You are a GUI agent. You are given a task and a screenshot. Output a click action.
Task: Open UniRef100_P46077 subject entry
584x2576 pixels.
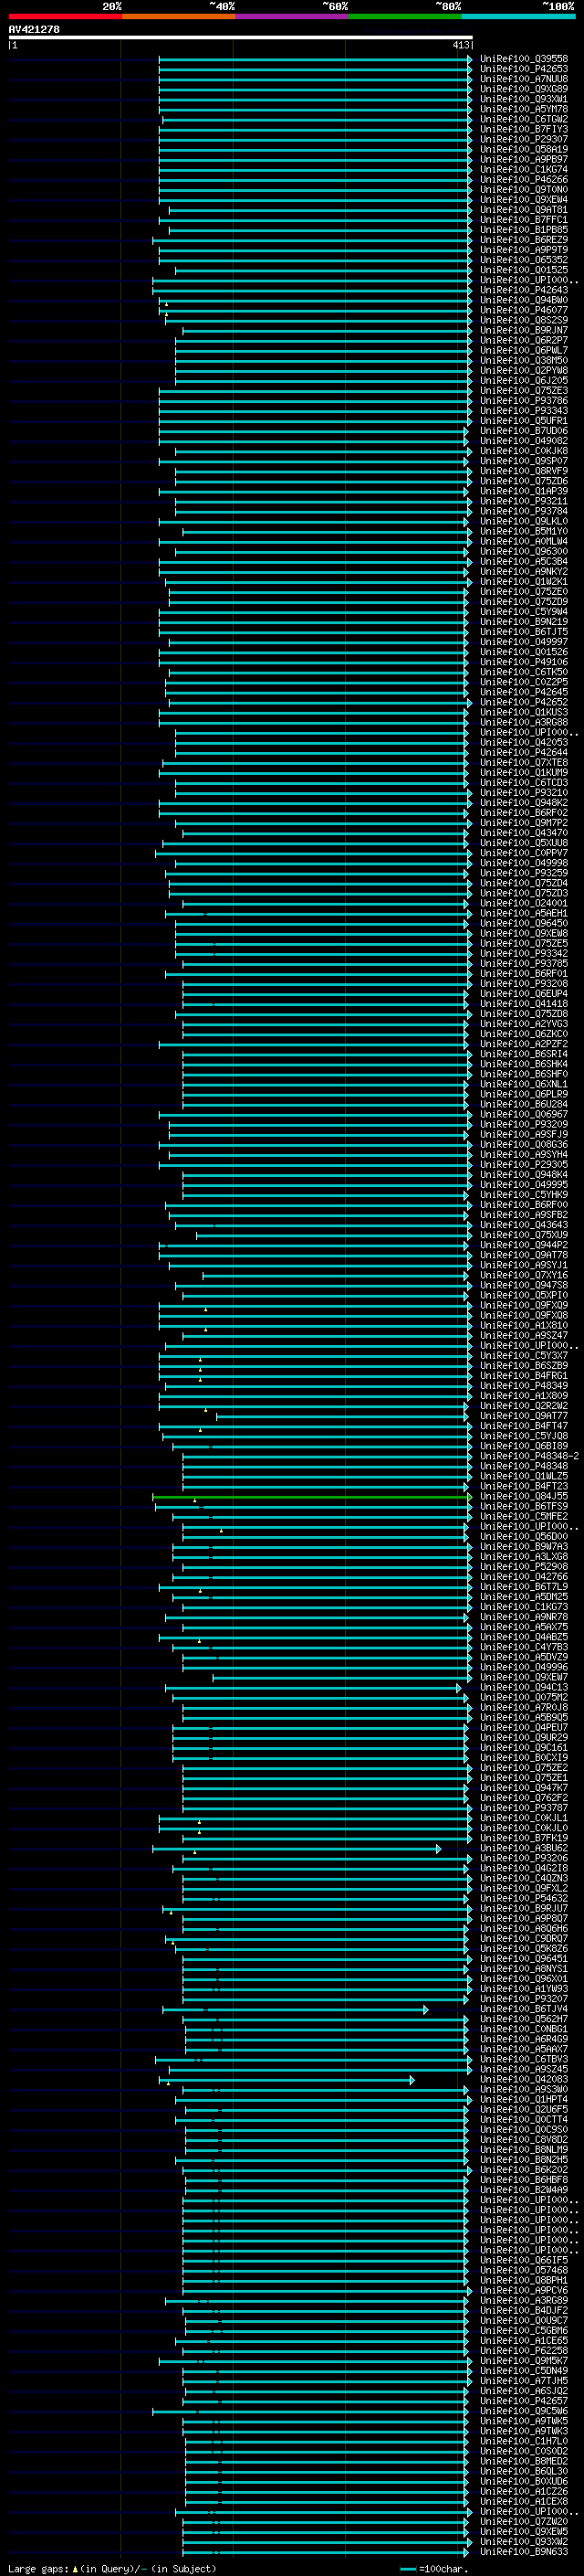click(x=524, y=310)
